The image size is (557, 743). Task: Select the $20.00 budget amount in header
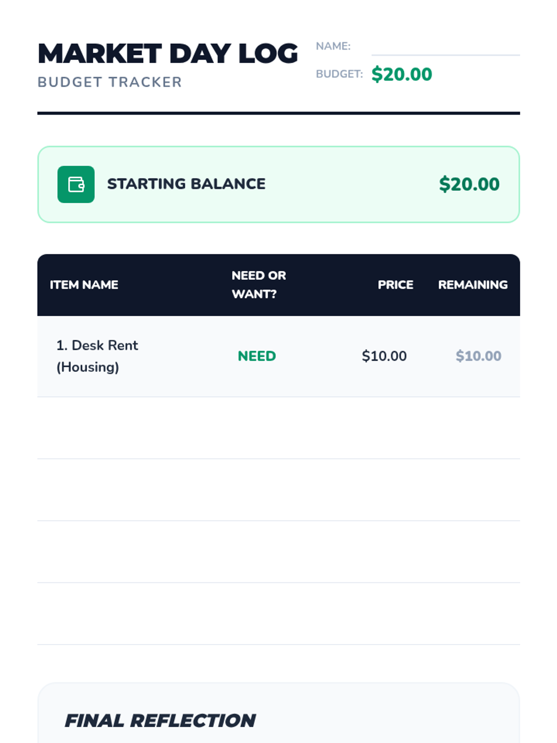point(402,74)
